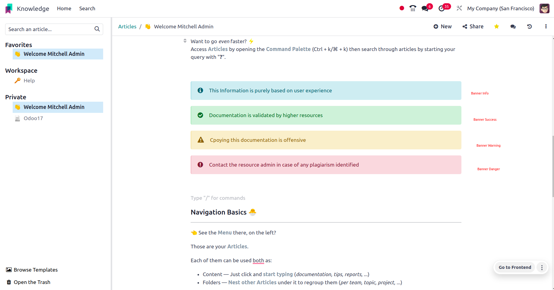Click the info icon in blue banner

coord(200,91)
